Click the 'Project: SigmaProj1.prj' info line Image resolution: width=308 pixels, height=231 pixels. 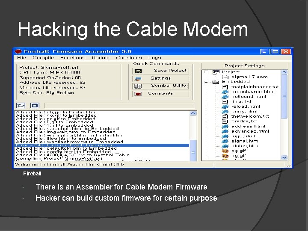pos(49,68)
